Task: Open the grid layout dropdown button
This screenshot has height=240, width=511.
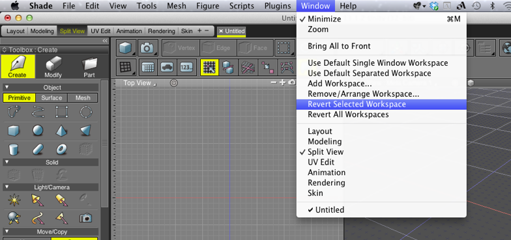Action: coord(126,68)
